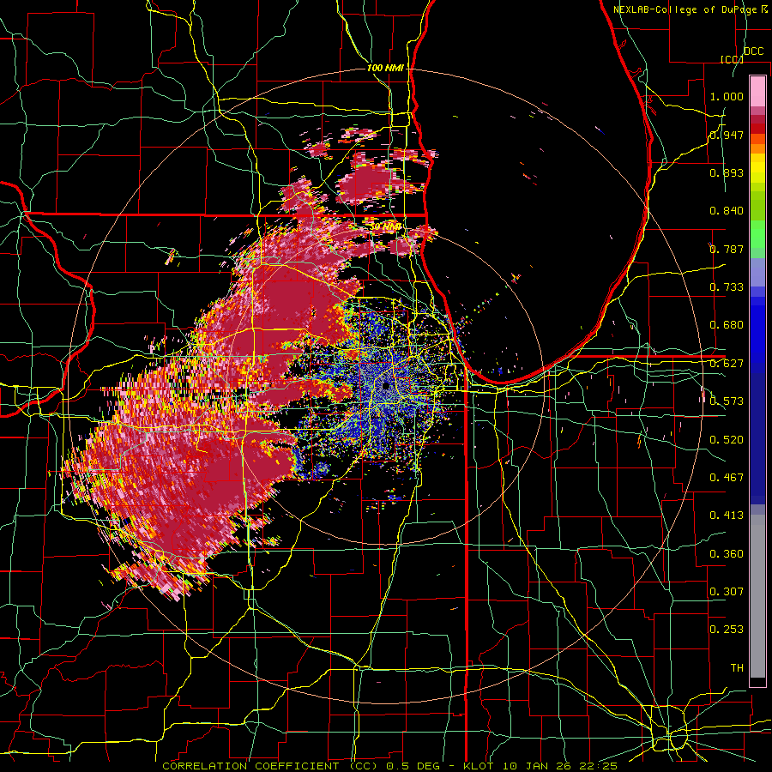Viewport: 772px width, 772px height.
Task: Pick the dark navy swatch beside 0.520
Action: pyautogui.click(x=757, y=438)
